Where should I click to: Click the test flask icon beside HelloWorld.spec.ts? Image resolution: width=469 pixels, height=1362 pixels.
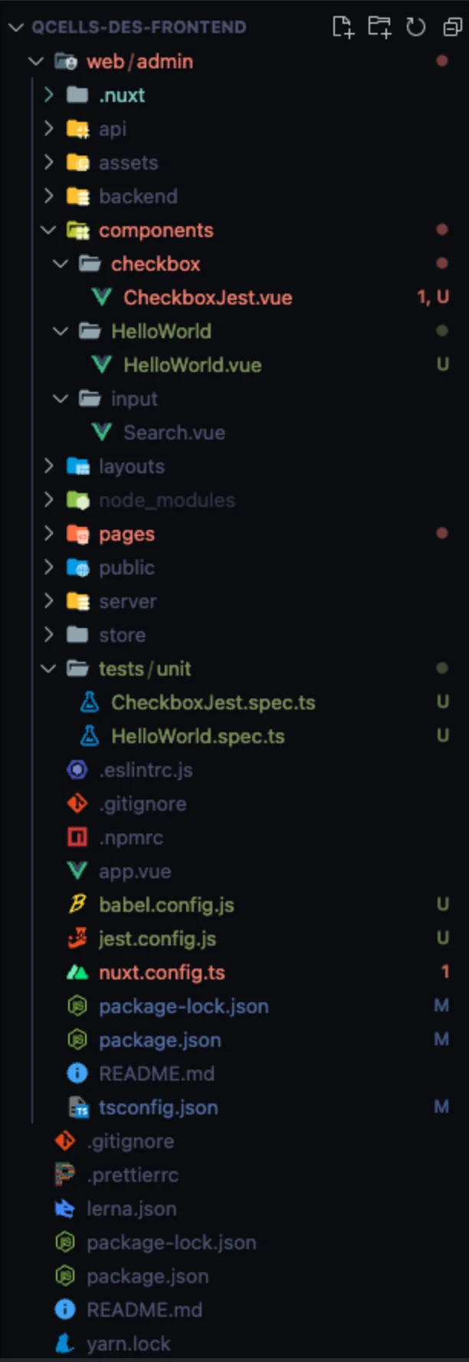(x=90, y=736)
